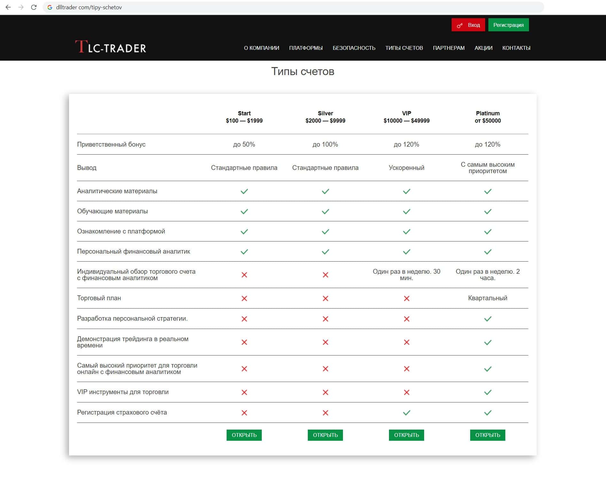The width and height of the screenshot is (606, 481).
Task: Click Silver red cross for Торговый план
Action: click(325, 298)
